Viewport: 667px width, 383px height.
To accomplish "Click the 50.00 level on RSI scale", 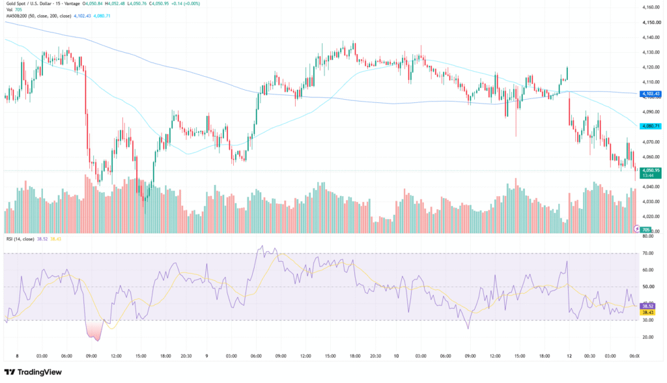I will [x=648, y=287].
